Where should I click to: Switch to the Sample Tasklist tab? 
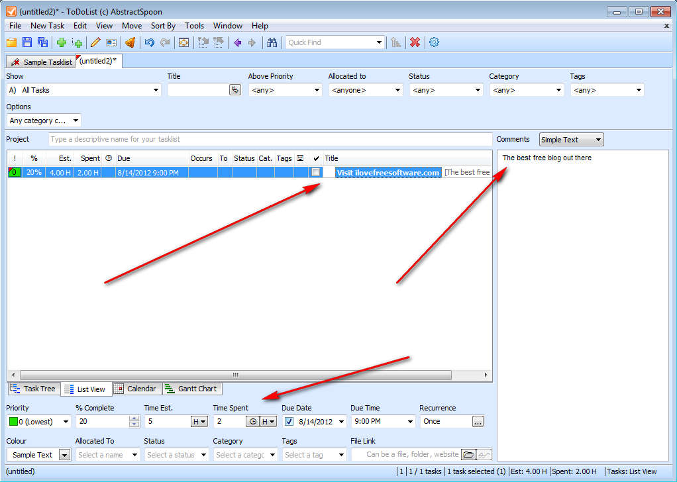[42, 62]
